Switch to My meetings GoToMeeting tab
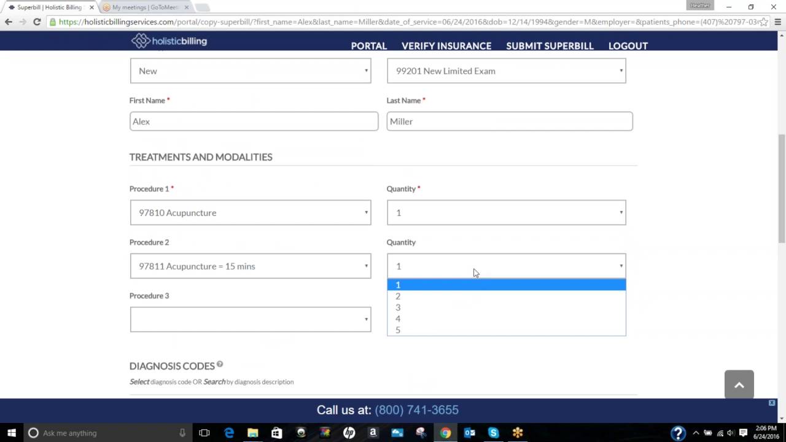Image resolution: width=786 pixels, height=442 pixels. pos(145,7)
